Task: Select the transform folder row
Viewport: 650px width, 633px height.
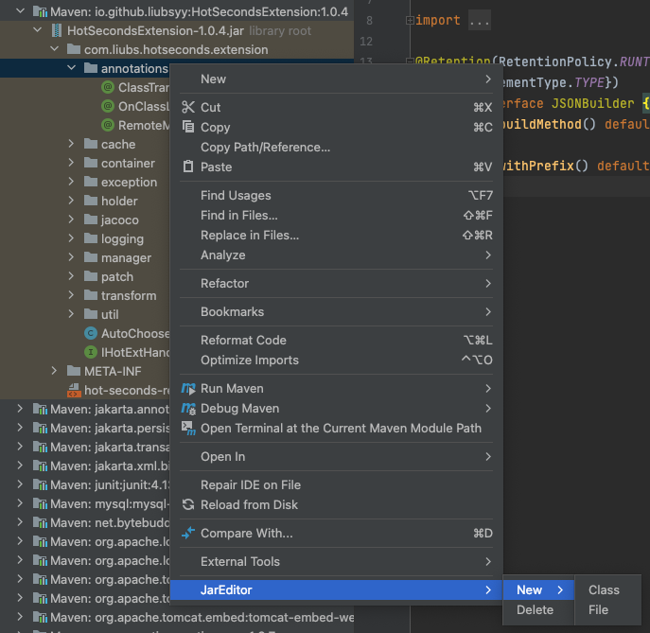Action: [x=85, y=295]
